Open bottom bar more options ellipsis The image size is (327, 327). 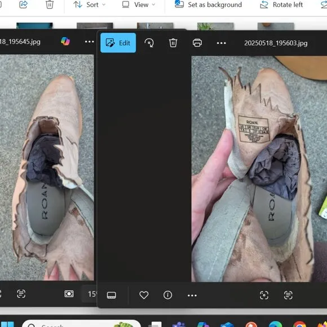coord(192,295)
